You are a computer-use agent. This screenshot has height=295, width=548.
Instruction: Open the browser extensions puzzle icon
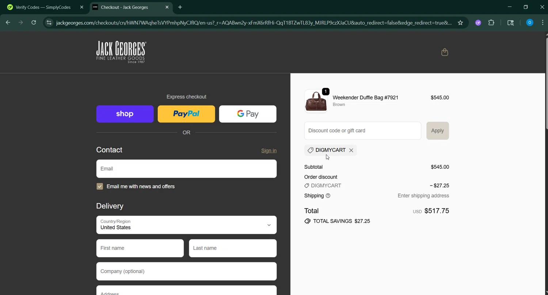pyautogui.click(x=491, y=23)
